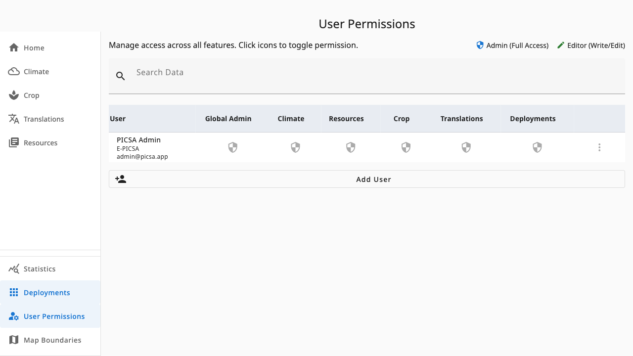Focus the Search Data input field
This screenshot has width=633, height=356.
367,76
